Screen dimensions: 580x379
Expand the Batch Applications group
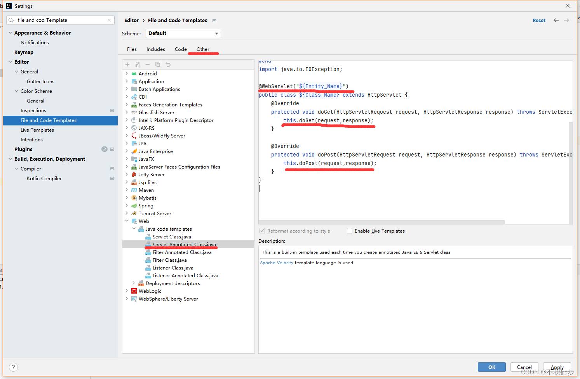[127, 89]
